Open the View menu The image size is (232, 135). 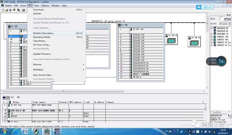pyautogui.click(x=37, y=5)
